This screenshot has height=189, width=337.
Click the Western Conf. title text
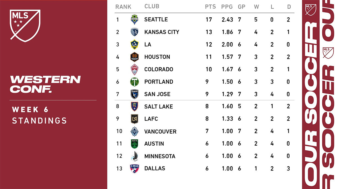tap(45, 84)
